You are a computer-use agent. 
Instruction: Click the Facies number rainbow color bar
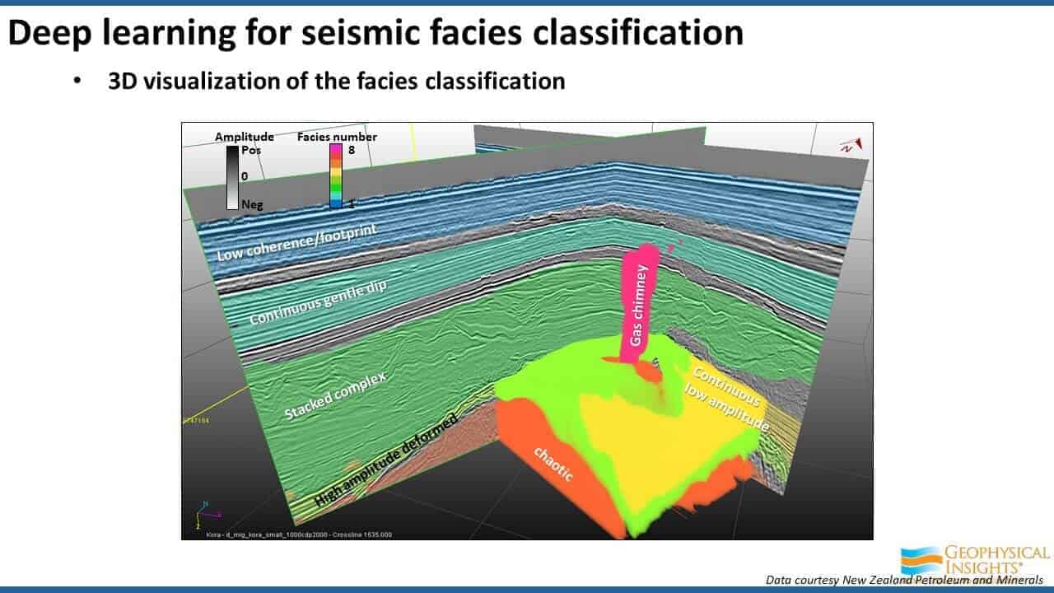coord(337,176)
